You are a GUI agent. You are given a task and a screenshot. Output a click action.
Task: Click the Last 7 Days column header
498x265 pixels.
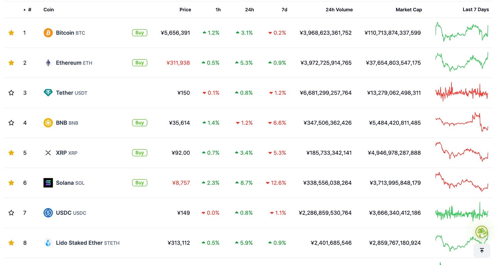tap(476, 10)
